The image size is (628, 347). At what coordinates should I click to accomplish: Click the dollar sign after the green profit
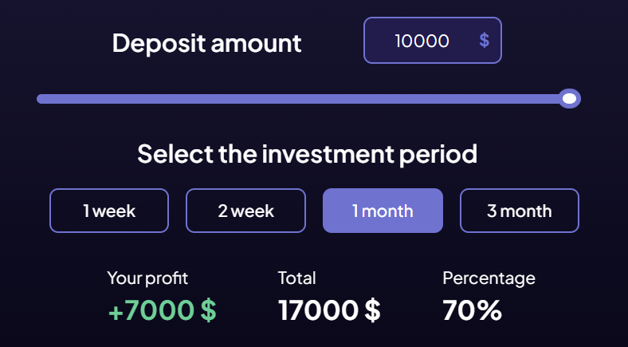[208, 310]
